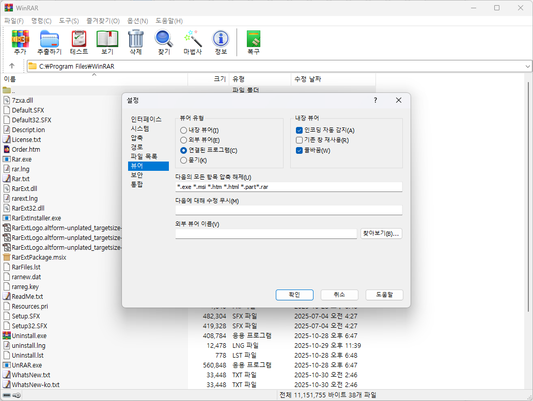Open the 도움말(H) menu
The height and width of the screenshot is (401, 533).
[169, 21]
